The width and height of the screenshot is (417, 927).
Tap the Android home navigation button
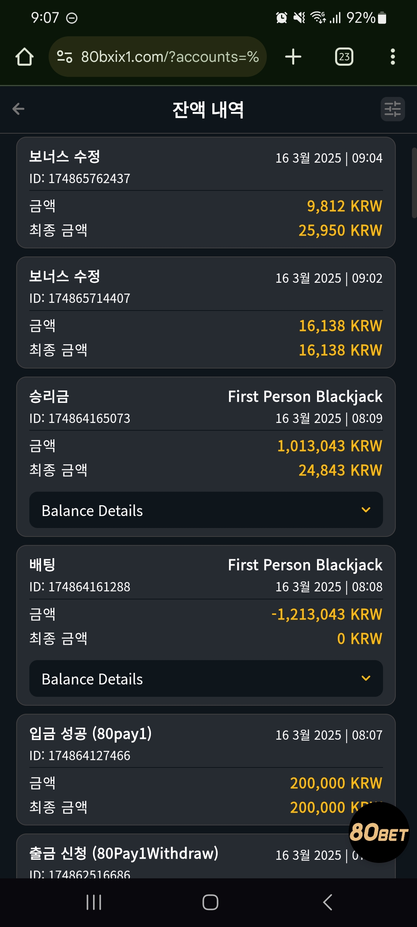pyautogui.click(x=210, y=902)
